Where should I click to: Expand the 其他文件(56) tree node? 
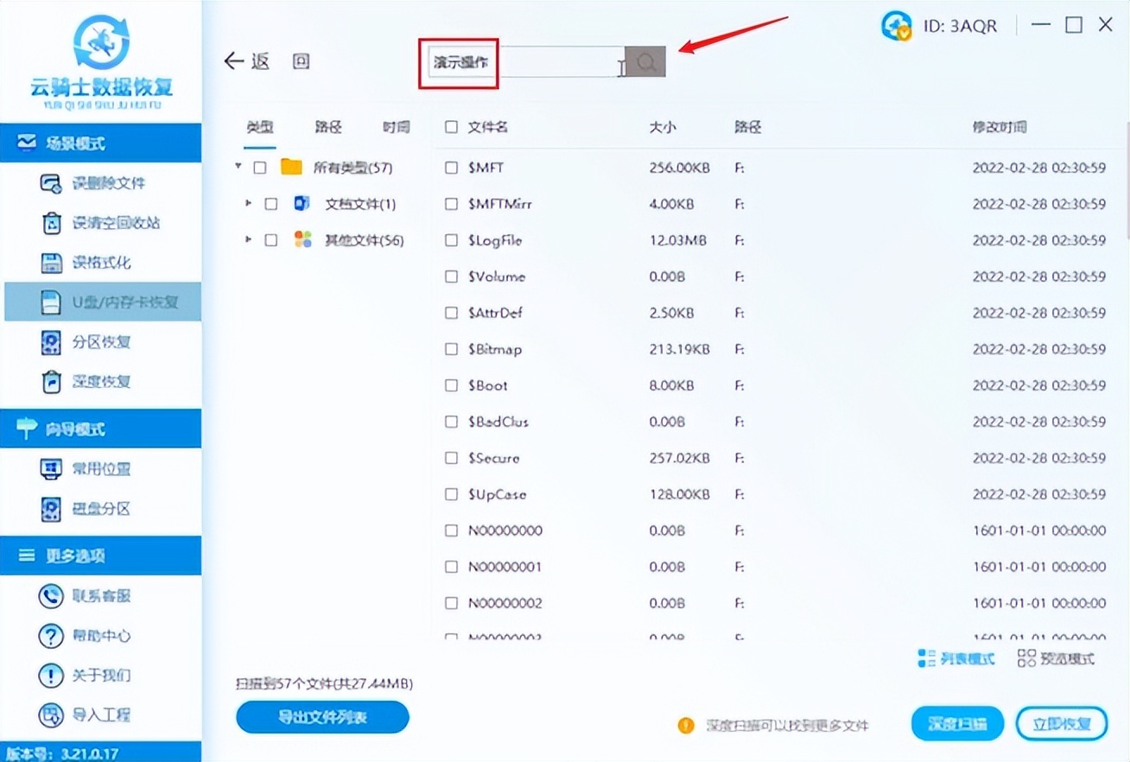[x=247, y=239]
